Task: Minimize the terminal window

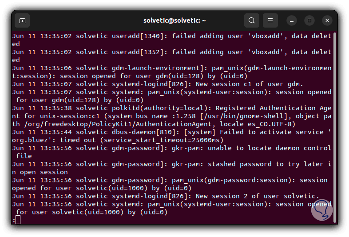Action: pyautogui.click(x=292, y=20)
